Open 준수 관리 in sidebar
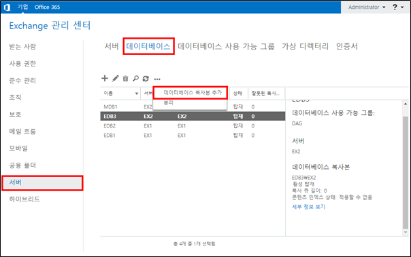 [x=22, y=81]
